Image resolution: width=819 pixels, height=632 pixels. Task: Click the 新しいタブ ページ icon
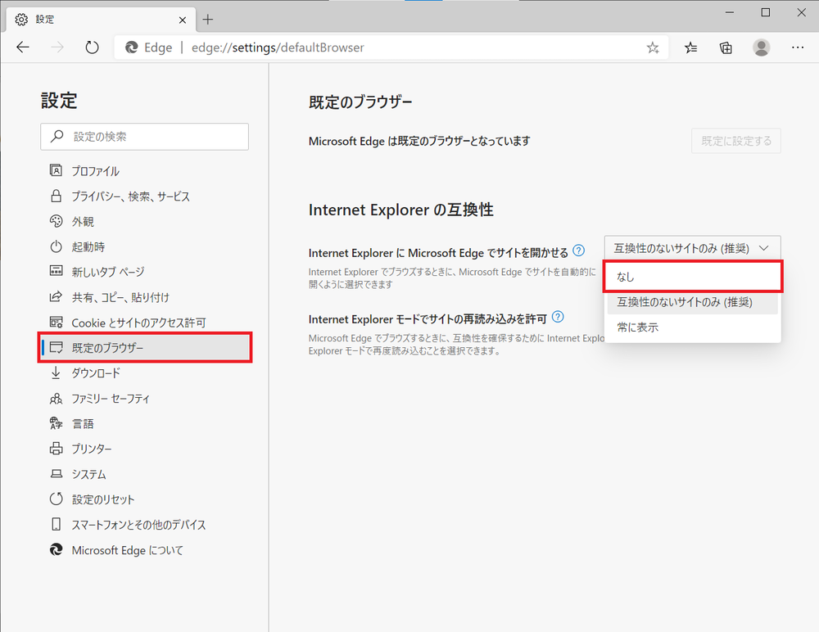56,270
